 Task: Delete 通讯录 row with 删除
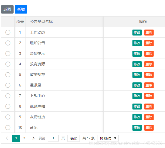[149, 85]
